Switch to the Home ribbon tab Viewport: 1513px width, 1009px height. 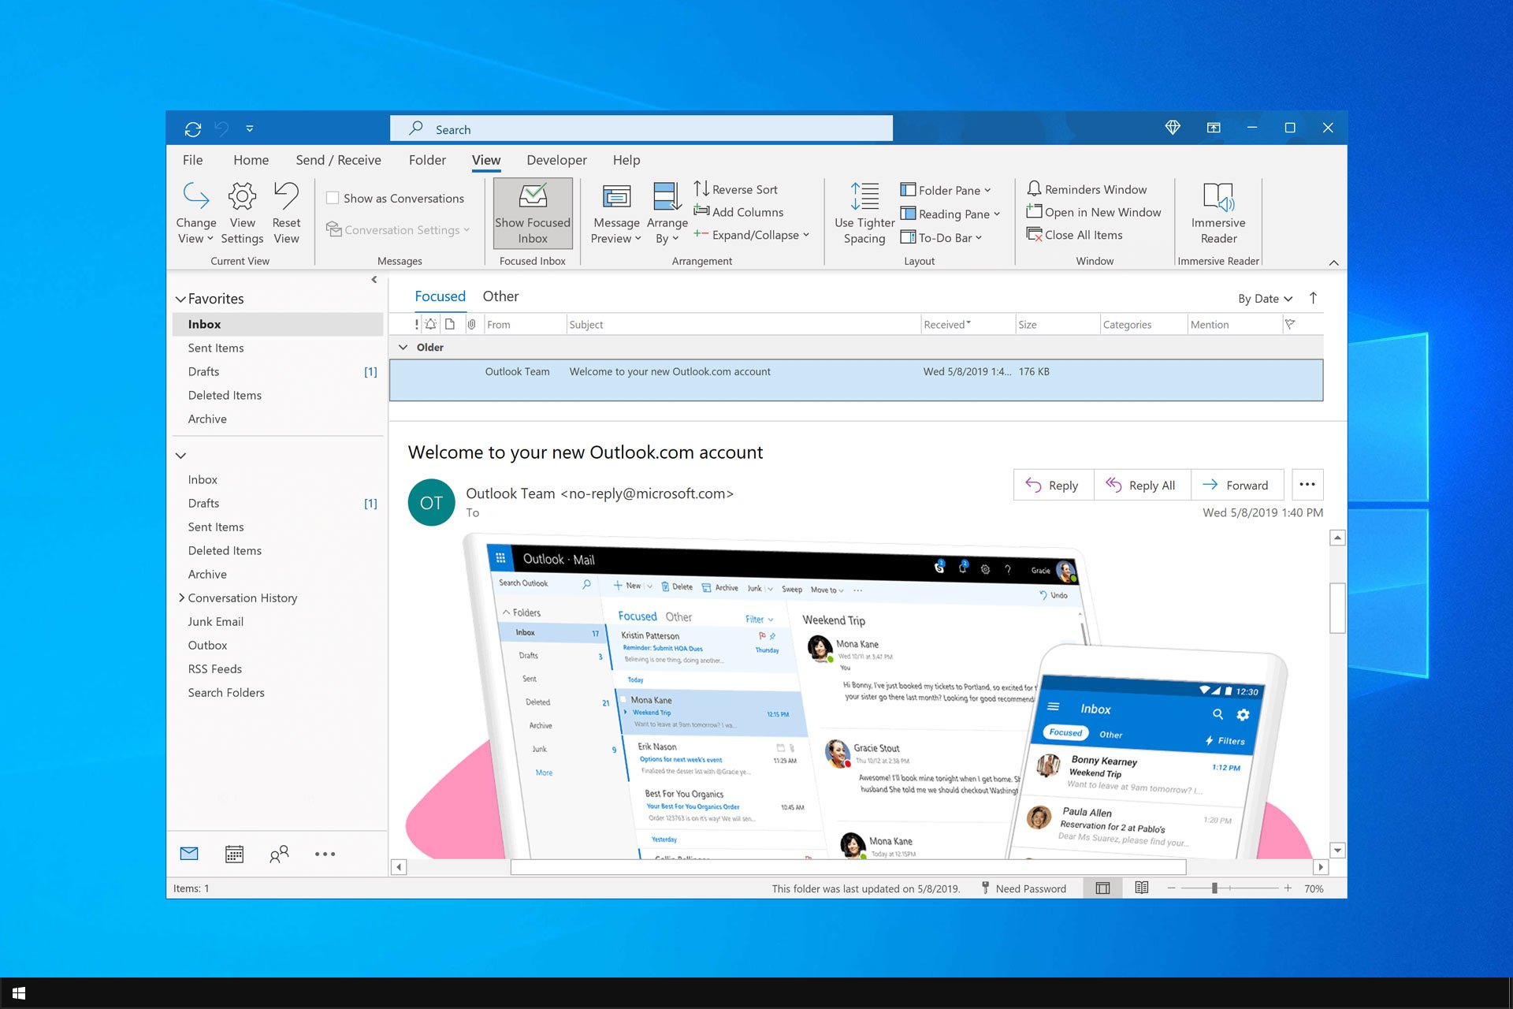pyautogui.click(x=251, y=160)
